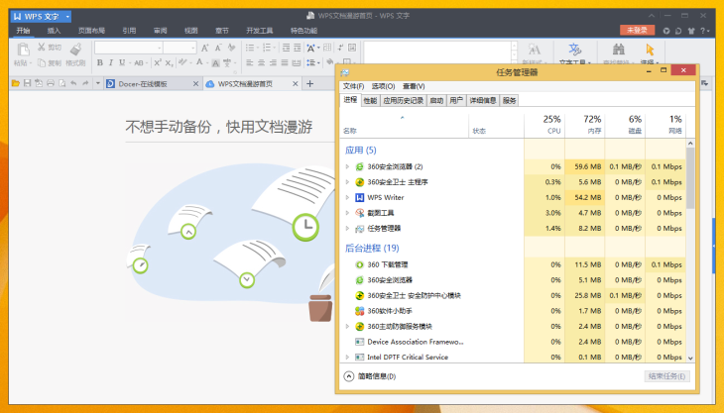Open the WPS 文字 application menu dropdown
Screen dimensions: 724x413
(x=67, y=17)
